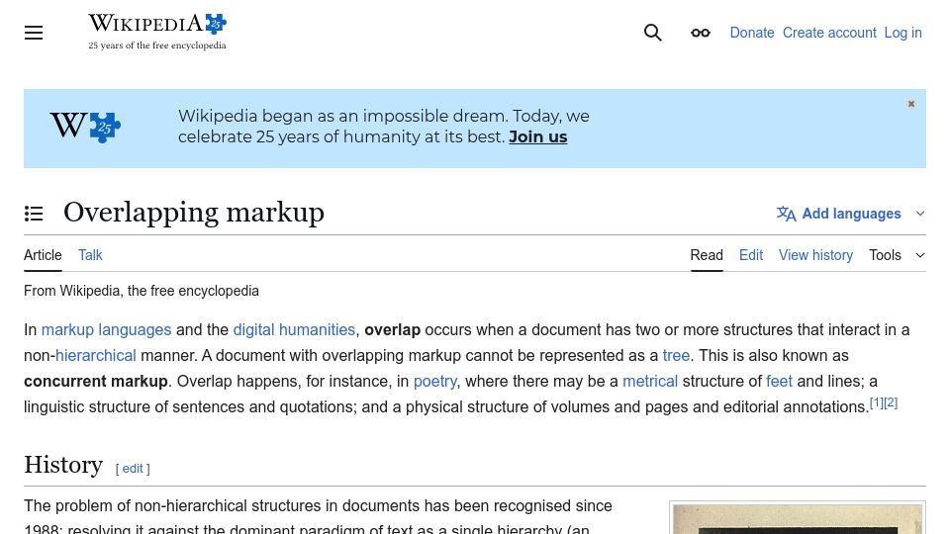Click the Donate link
The height and width of the screenshot is (534, 950).
752,33
